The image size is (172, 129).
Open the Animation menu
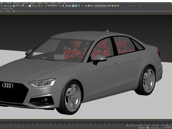click(8, 3)
